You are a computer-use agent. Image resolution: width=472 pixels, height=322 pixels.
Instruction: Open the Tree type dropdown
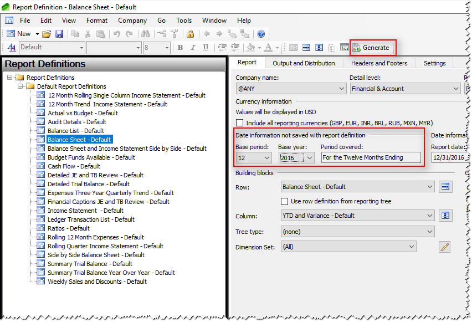coord(429,232)
